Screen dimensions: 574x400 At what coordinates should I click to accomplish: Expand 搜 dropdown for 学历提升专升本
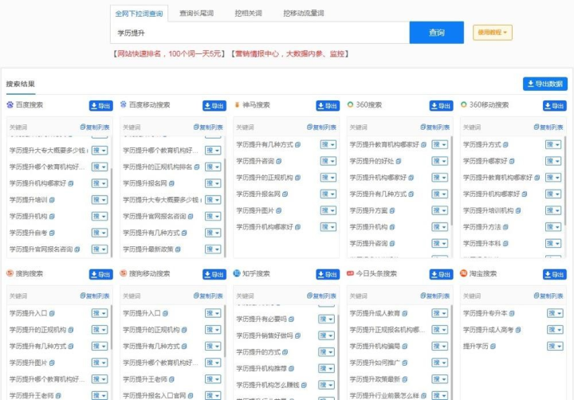coord(555,313)
